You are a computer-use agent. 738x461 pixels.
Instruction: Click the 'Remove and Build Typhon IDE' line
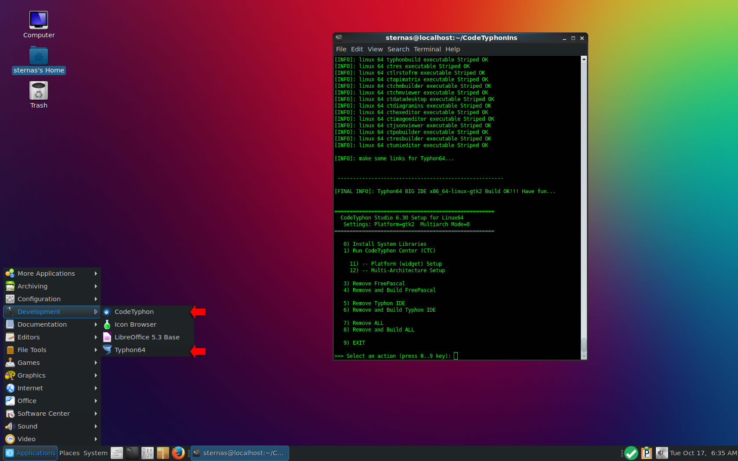(x=389, y=310)
